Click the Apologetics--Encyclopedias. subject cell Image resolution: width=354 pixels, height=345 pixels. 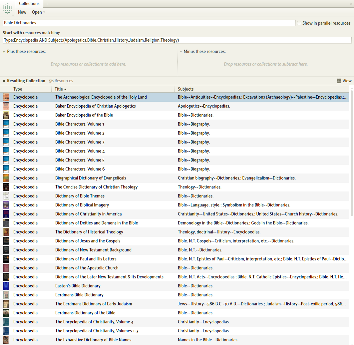(x=204, y=106)
